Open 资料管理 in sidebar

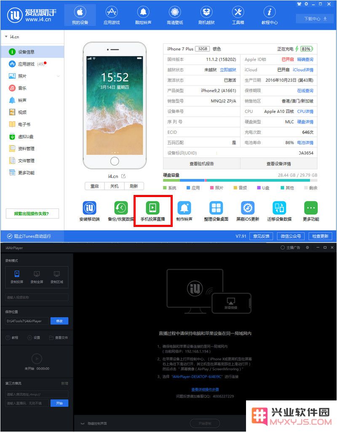point(32,149)
